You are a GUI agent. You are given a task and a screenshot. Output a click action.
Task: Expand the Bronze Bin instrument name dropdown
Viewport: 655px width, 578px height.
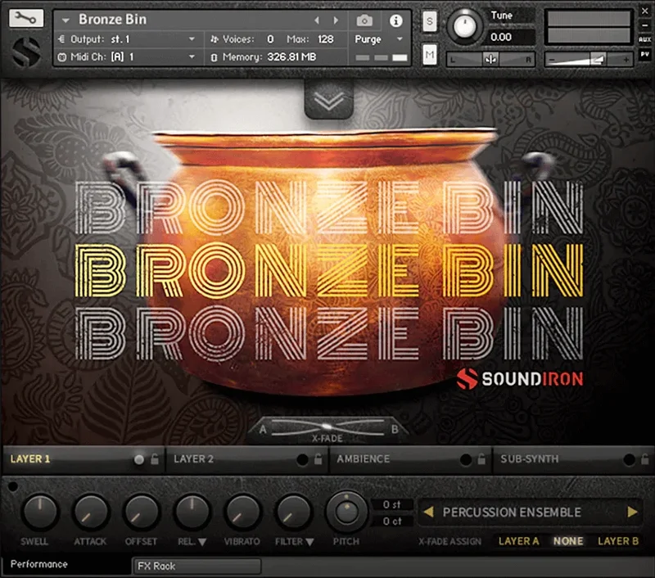(x=65, y=20)
